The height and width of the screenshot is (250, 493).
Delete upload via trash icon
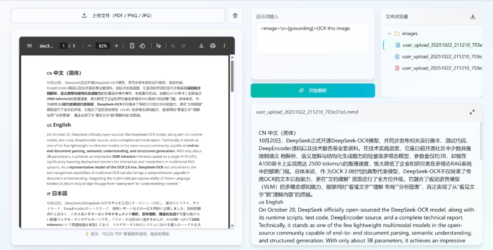pyautogui.click(x=235, y=15)
